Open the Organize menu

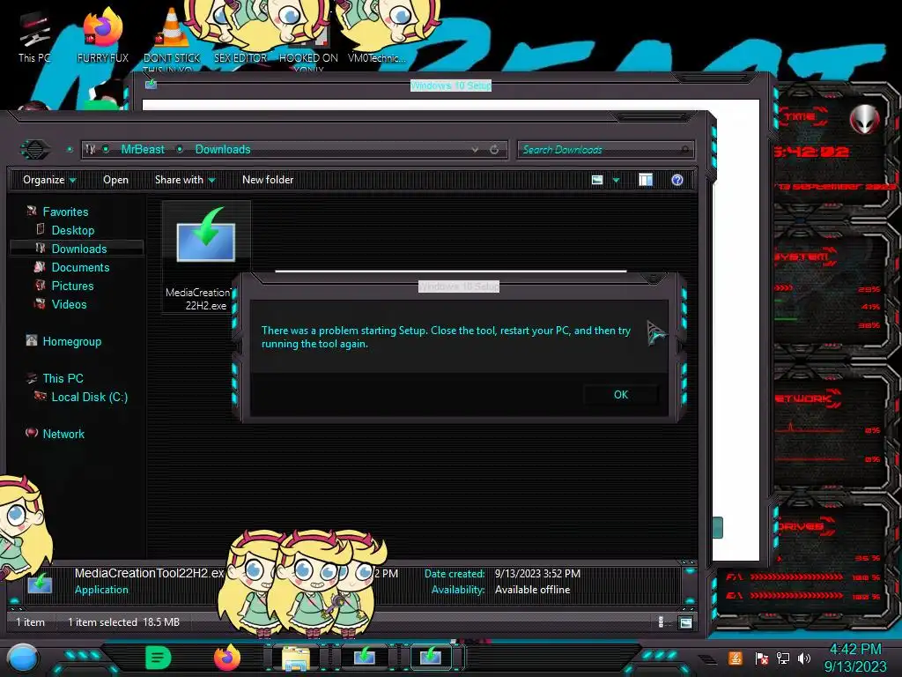[x=49, y=180]
